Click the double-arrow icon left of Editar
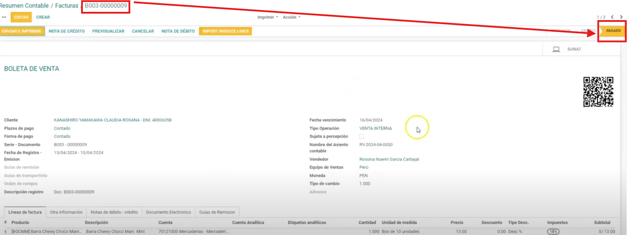 (4, 17)
